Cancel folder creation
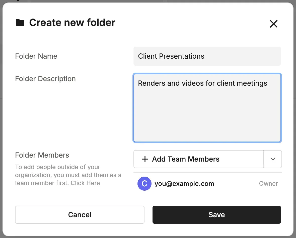Screen dimensions: 296x238 pos(80,215)
